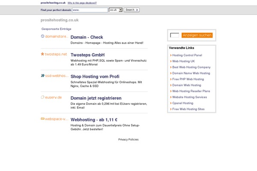Click the 'Find your perfect domain' label

pos(56,10)
